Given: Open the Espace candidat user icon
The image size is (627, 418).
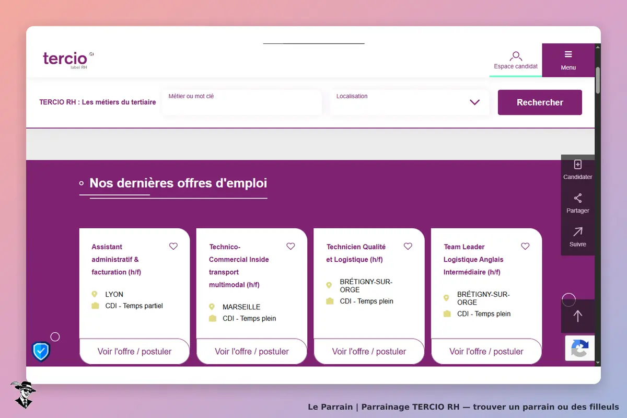Looking at the screenshot, I should 516,56.
